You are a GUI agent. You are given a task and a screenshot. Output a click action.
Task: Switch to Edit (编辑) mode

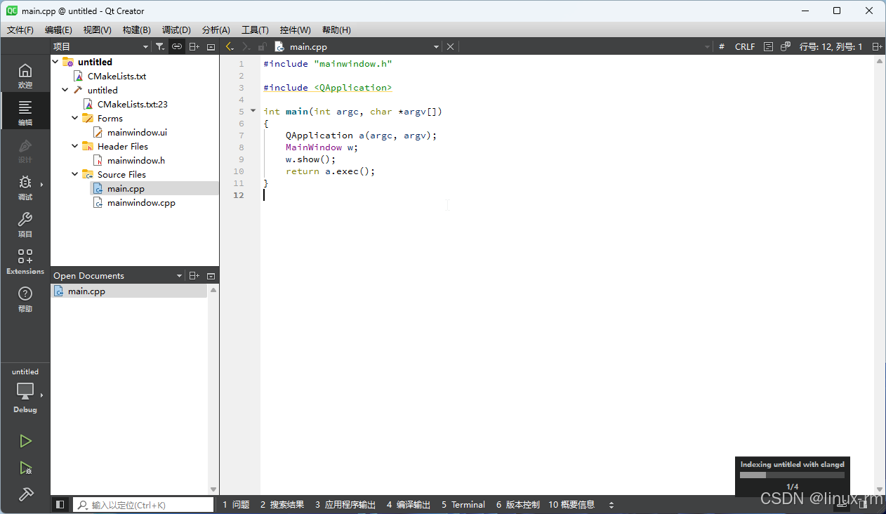point(25,112)
